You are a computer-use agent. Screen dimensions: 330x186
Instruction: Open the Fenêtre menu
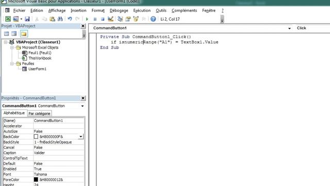click(x=209, y=10)
